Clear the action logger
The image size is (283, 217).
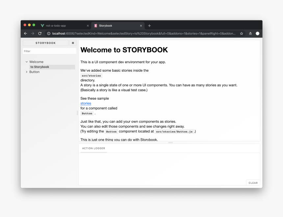click(x=253, y=183)
